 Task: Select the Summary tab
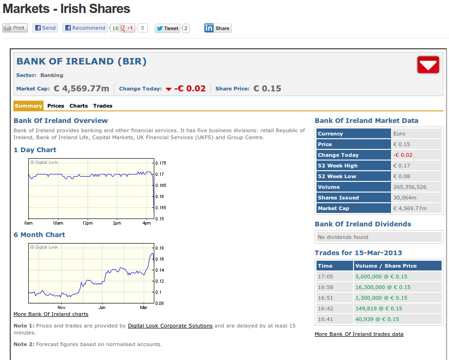tap(28, 106)
